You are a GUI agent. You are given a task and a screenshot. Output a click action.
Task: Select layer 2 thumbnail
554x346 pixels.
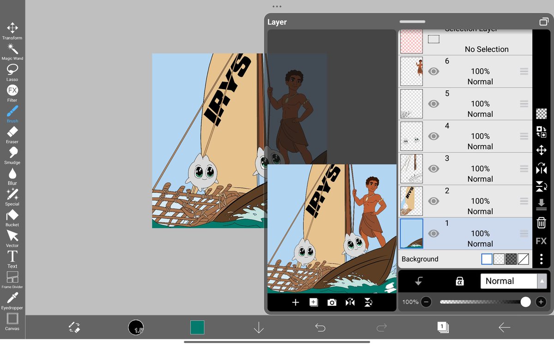[411, 201]
